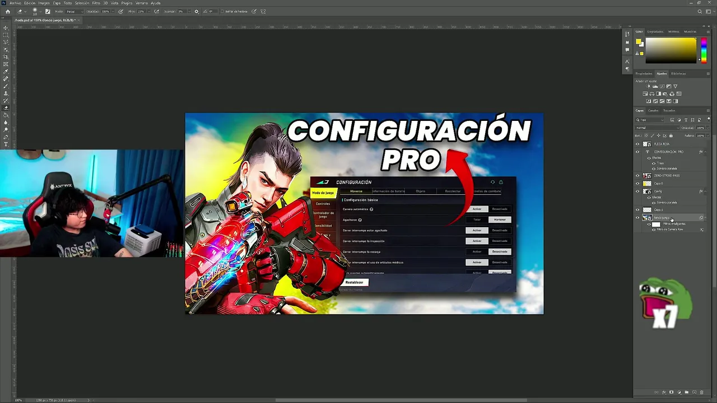
Task: Open the search icon at top right
Action: coord(700,11)
